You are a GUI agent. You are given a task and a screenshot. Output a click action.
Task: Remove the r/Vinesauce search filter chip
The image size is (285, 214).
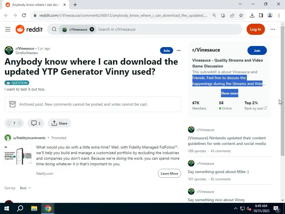coord(92,29)
